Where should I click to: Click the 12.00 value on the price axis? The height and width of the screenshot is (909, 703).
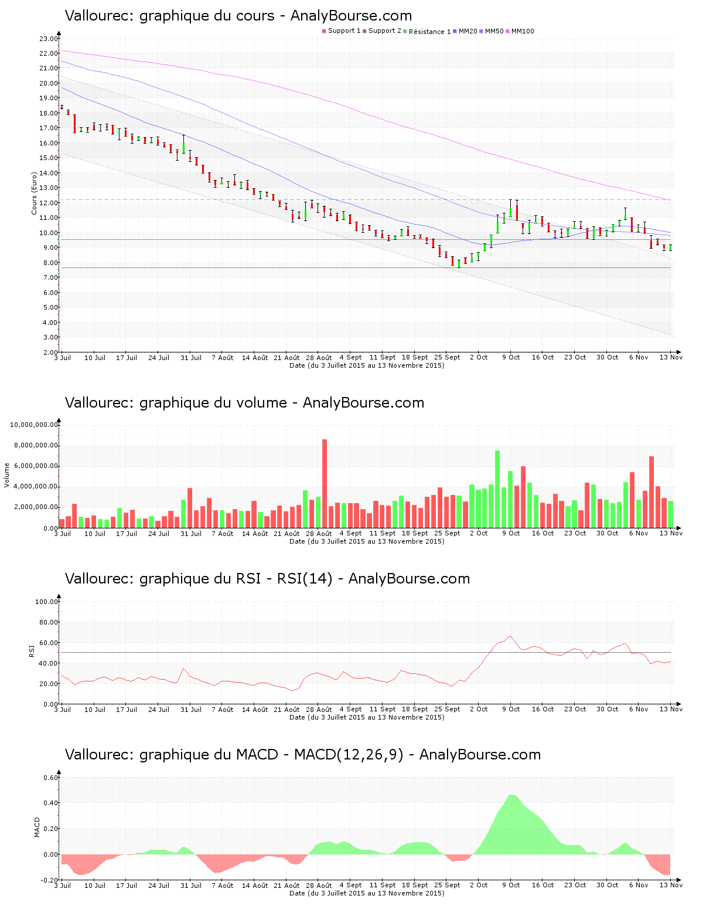pyautogui.click(x=49, y=203)
